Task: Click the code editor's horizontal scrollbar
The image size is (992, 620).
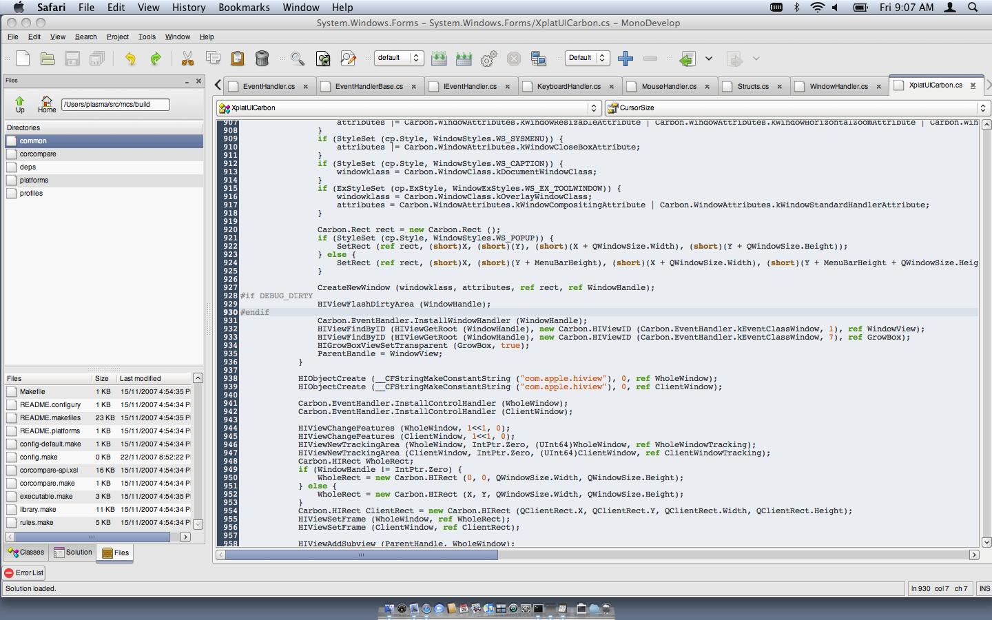Action: [597, 555]
